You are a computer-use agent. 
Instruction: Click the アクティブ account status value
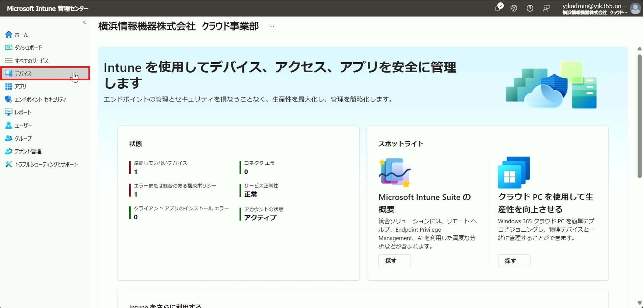tap(260, 218)
